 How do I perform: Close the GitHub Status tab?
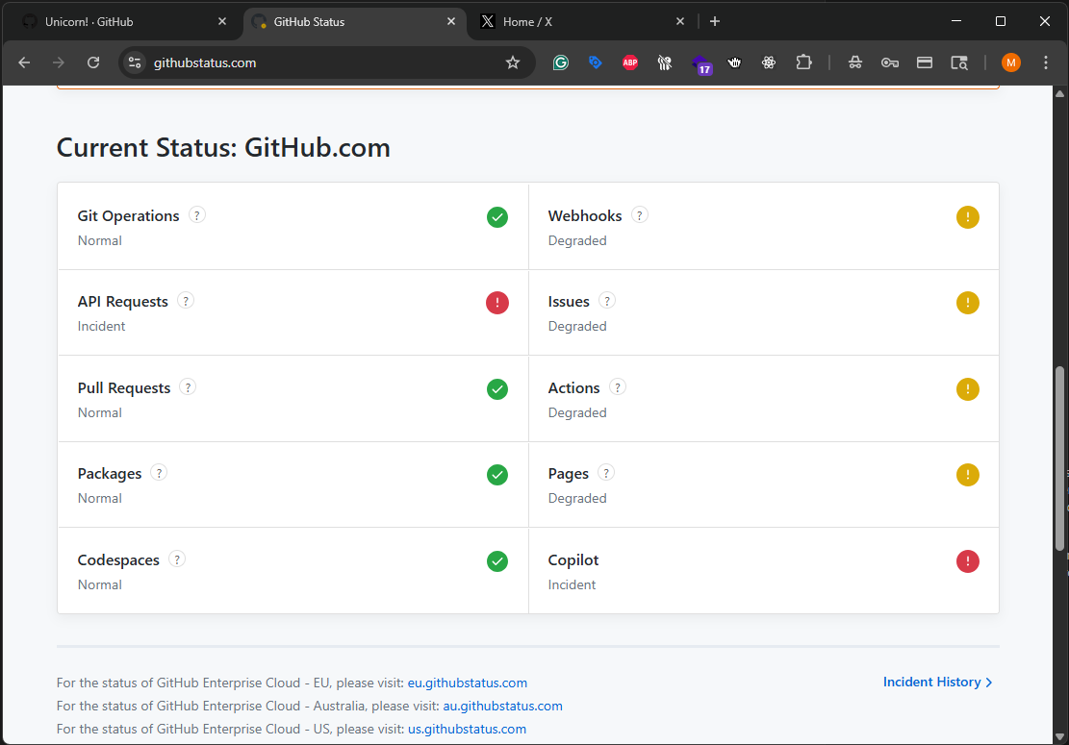451,22
